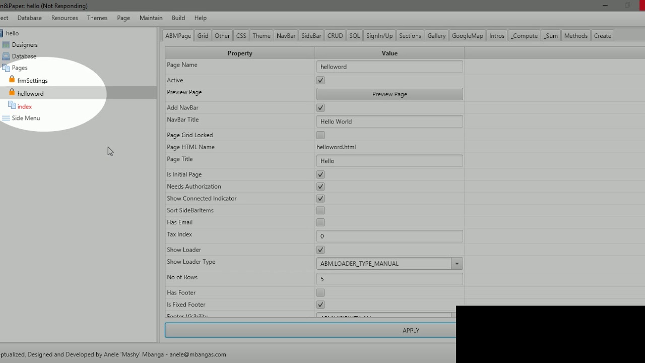The height and width of the screenshot is (363, 645).
Task: Enable the Has Footer checkbox
Action: 320,293
